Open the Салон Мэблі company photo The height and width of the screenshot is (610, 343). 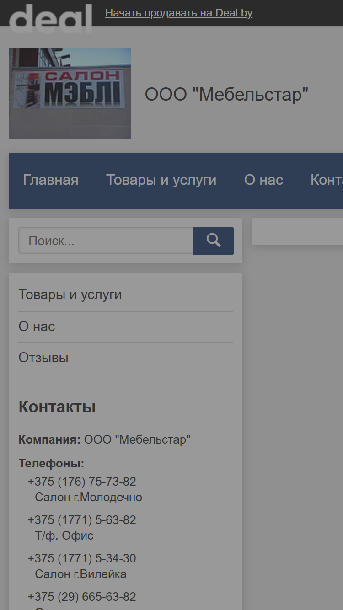[70, 94]
